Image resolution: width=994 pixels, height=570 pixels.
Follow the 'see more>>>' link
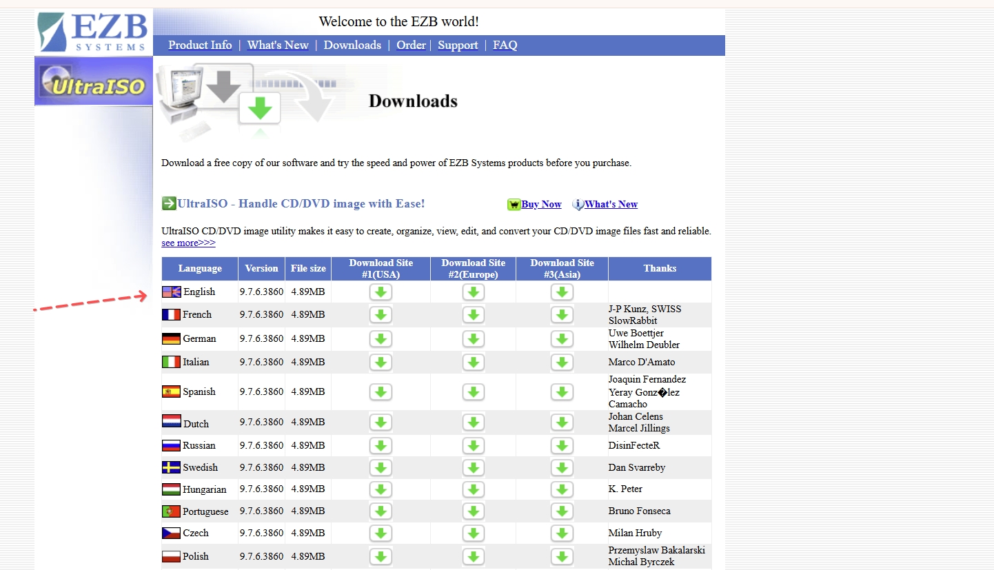pos(188,243)
